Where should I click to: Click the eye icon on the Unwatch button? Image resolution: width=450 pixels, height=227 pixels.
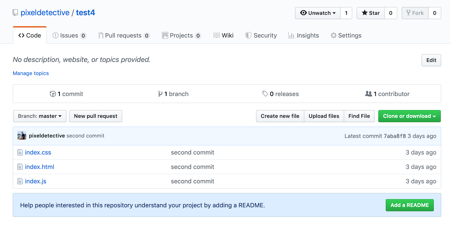[303, 13]
